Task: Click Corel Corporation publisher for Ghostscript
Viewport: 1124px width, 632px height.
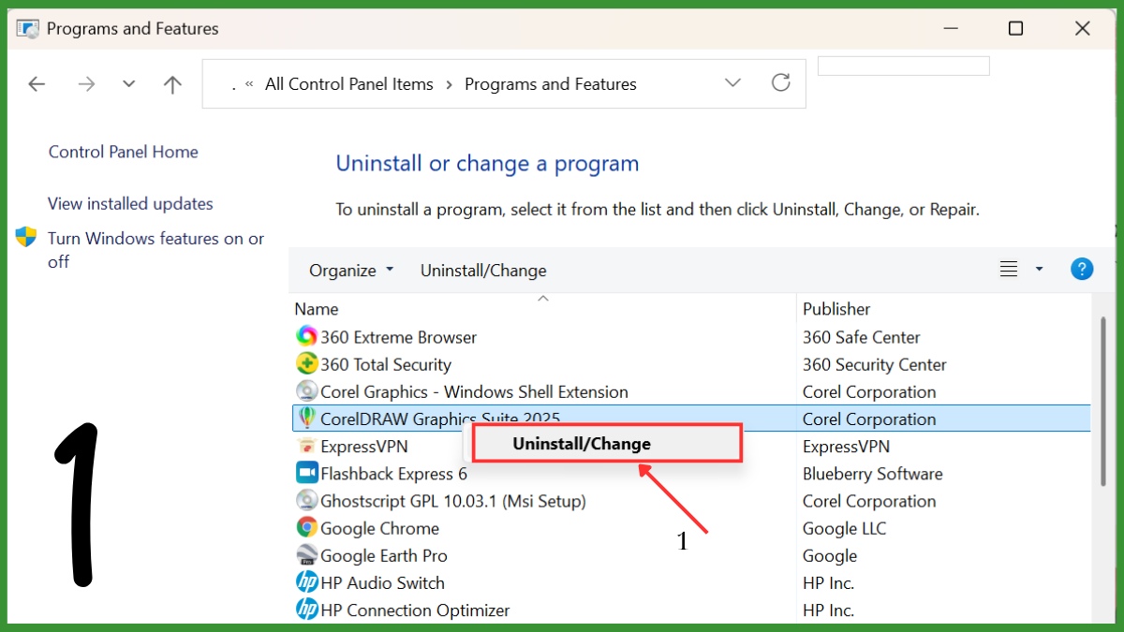Action: click(x=869, y=501)
